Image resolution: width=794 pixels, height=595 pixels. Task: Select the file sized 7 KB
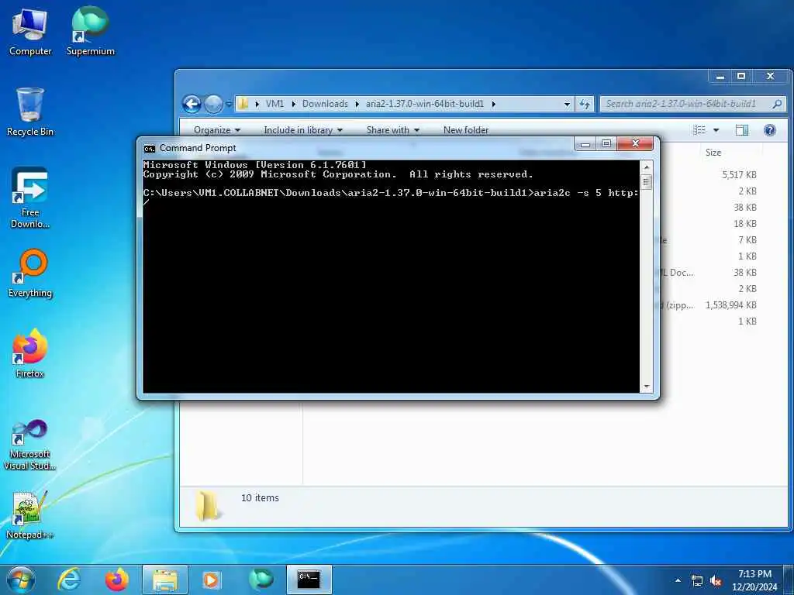(747, 240)
